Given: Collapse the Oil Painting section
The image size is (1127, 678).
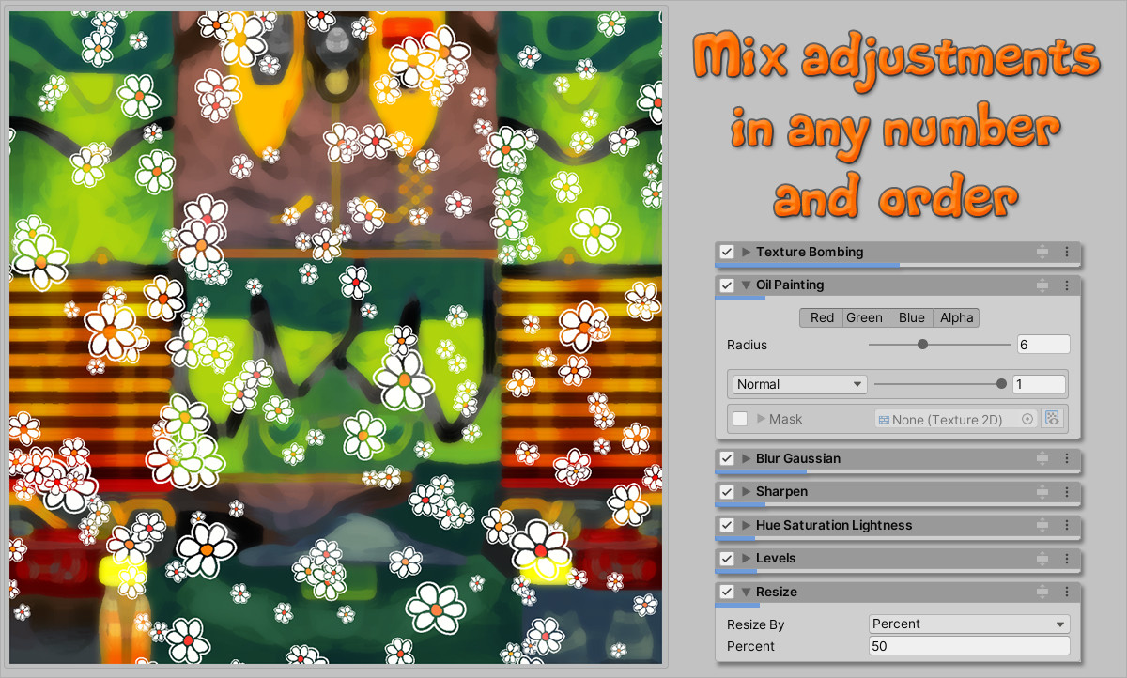Looking at the screenshot, I should click(747, 285).
